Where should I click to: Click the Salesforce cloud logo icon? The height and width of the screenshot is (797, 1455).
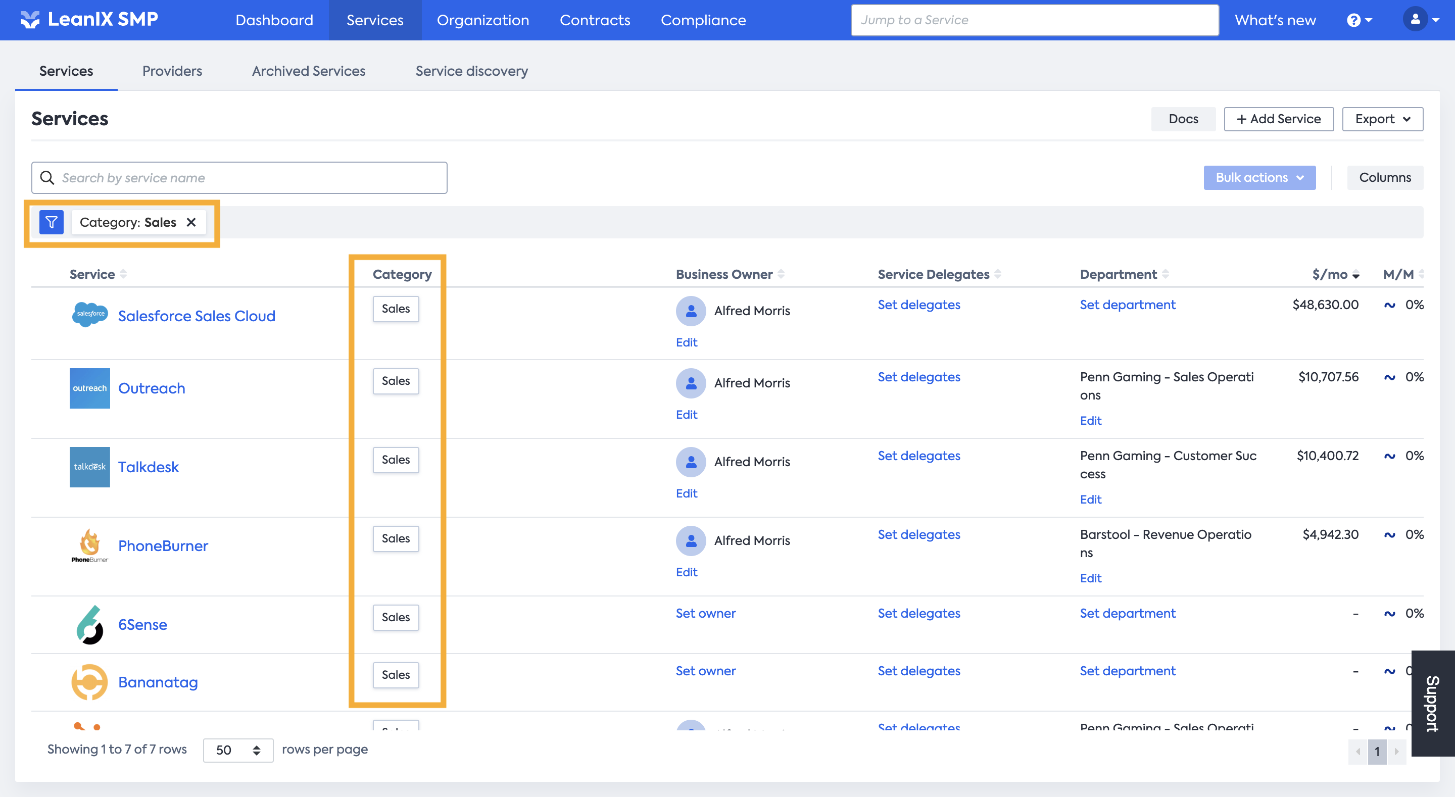point(89,315)
